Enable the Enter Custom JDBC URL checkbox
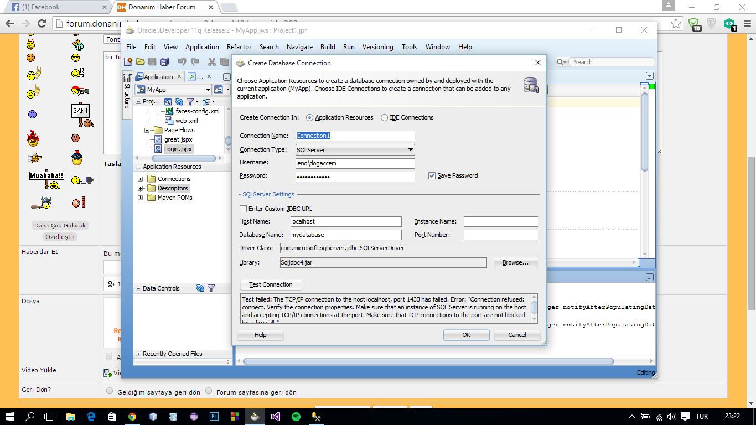 tap(243, 209)
